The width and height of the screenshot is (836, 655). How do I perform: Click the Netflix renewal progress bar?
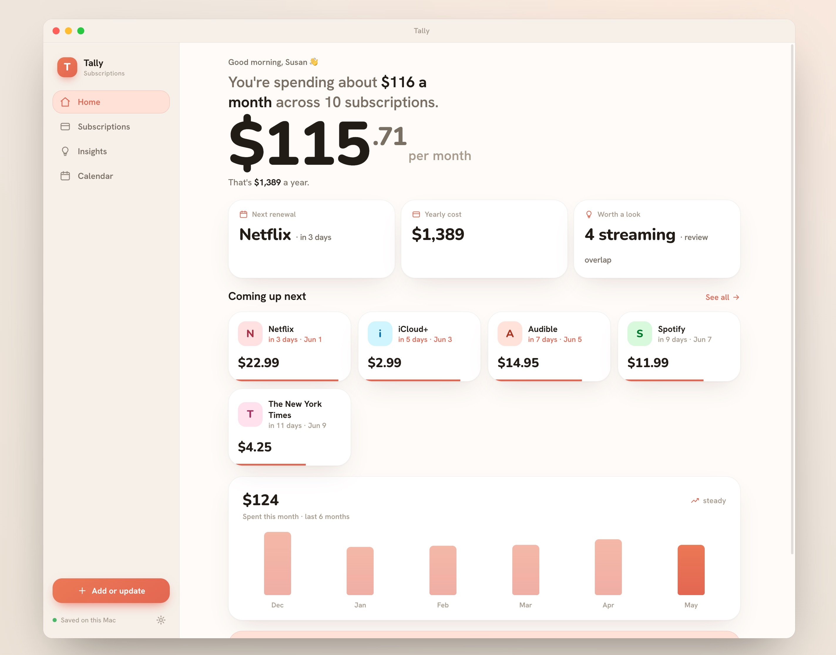click(287, 380)
